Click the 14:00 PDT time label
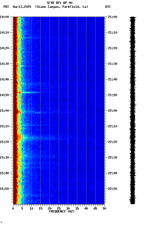 [4, 17]
